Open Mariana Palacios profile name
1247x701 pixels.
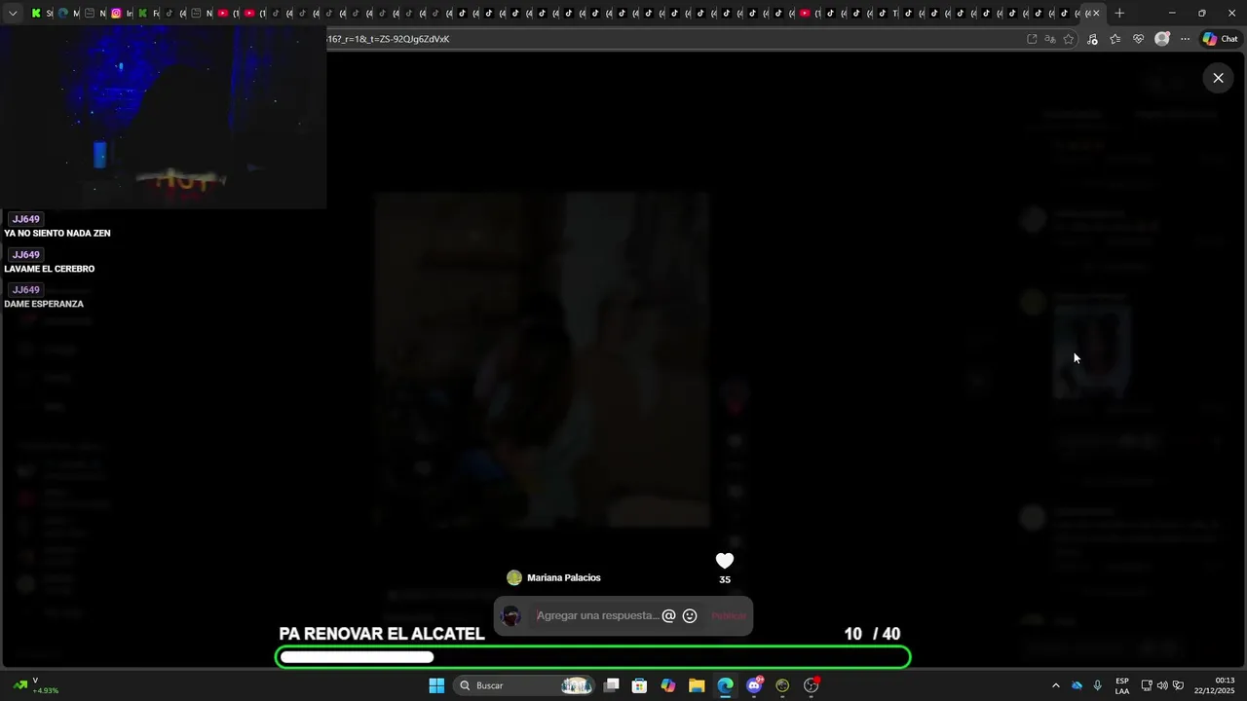click(x=564, y=577)
